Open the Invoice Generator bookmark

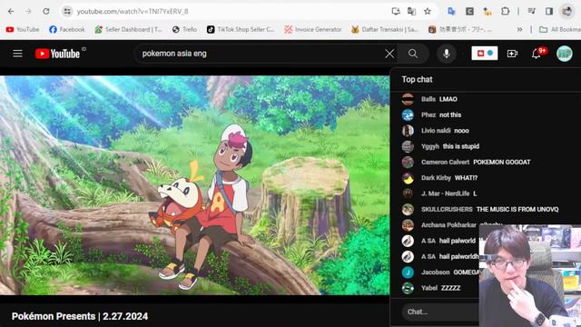coord(312,29)
